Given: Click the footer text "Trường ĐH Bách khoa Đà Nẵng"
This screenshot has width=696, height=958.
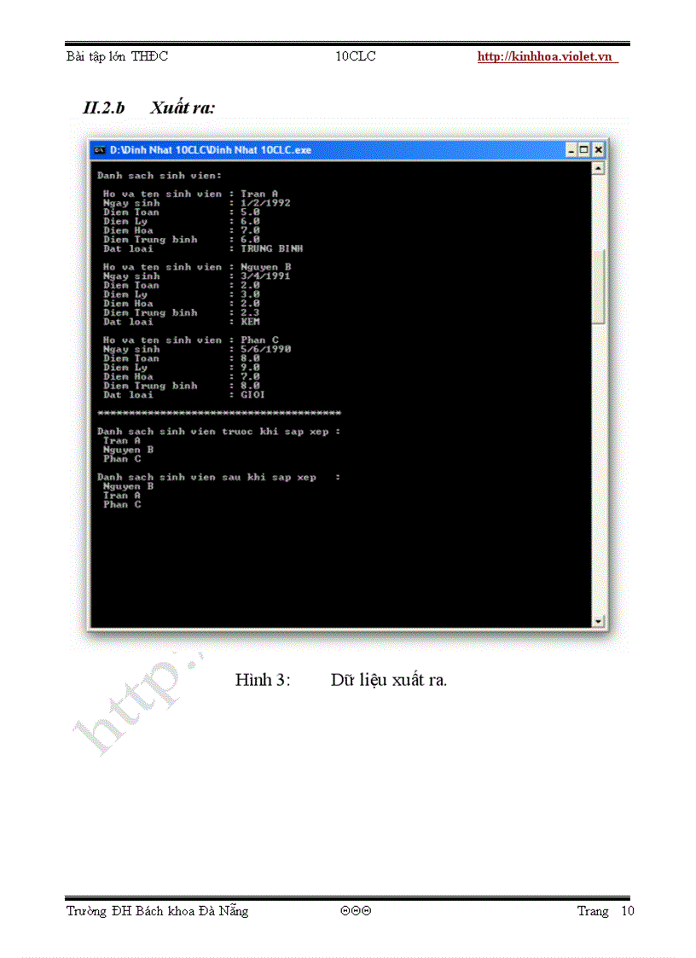Looking at the screenshot, I should tap(158, 911).
